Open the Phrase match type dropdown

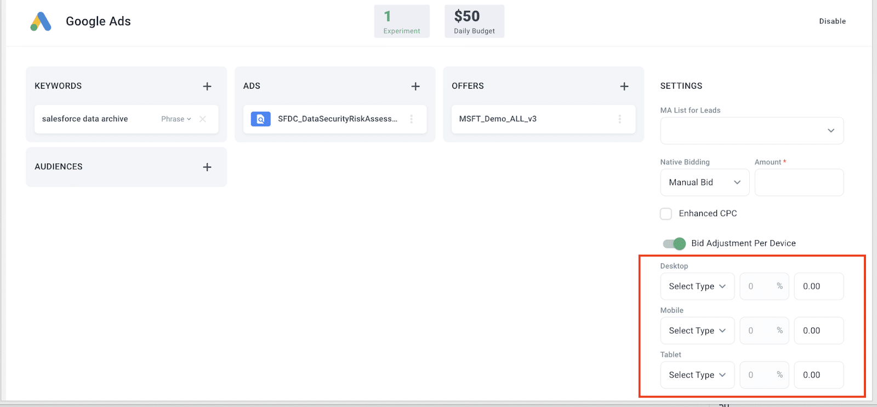pos(176,119)
